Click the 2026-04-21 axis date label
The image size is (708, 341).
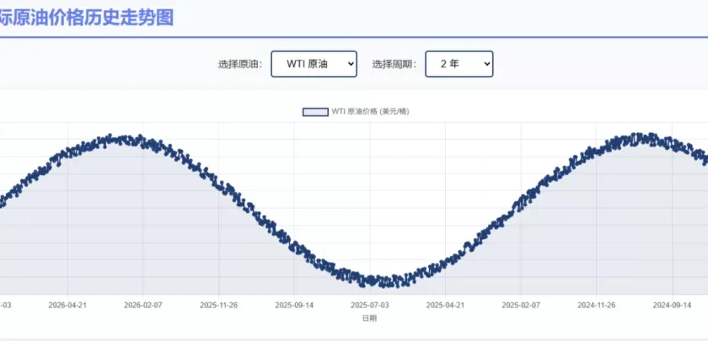pos(67,305)
